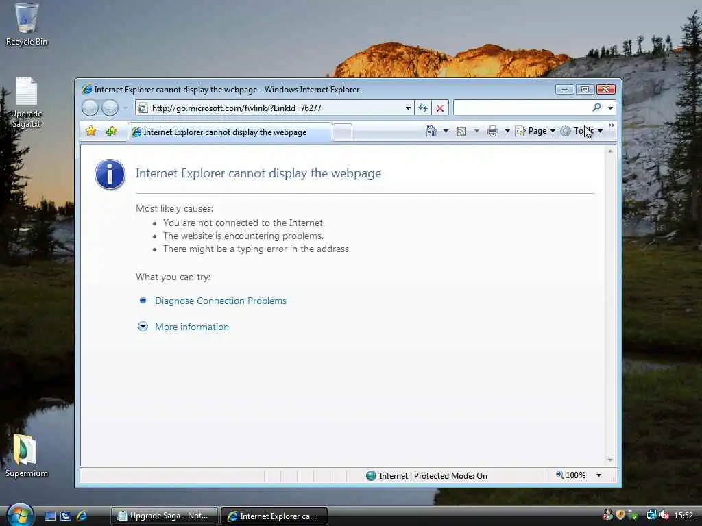Switch to Upgrade Saga Notepad taskbar button

coord(165,516)
